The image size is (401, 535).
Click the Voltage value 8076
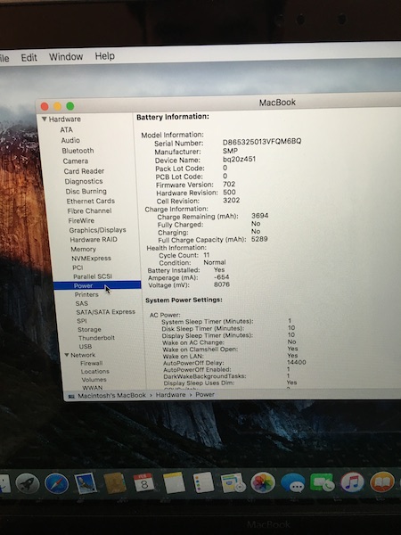pos(222,284)
